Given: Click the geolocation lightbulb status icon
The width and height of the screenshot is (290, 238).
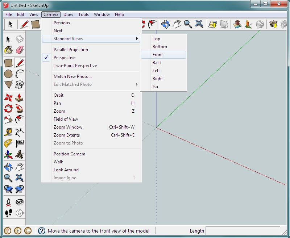Looking at the screenshot, I should (x=8, y=231).
